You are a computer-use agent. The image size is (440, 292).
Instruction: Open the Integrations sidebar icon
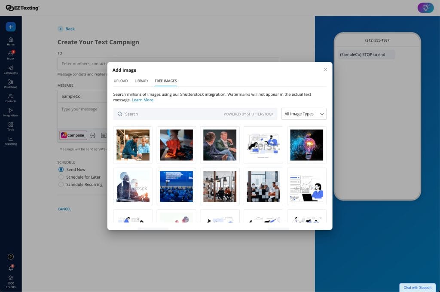(x=11, y=112)
